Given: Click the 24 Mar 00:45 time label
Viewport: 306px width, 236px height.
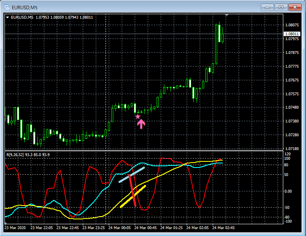Looking at the screenshot, I should click(145, 227).
